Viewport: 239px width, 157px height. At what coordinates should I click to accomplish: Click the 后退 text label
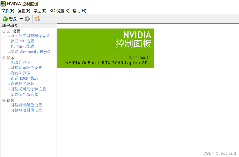point(13,19)
